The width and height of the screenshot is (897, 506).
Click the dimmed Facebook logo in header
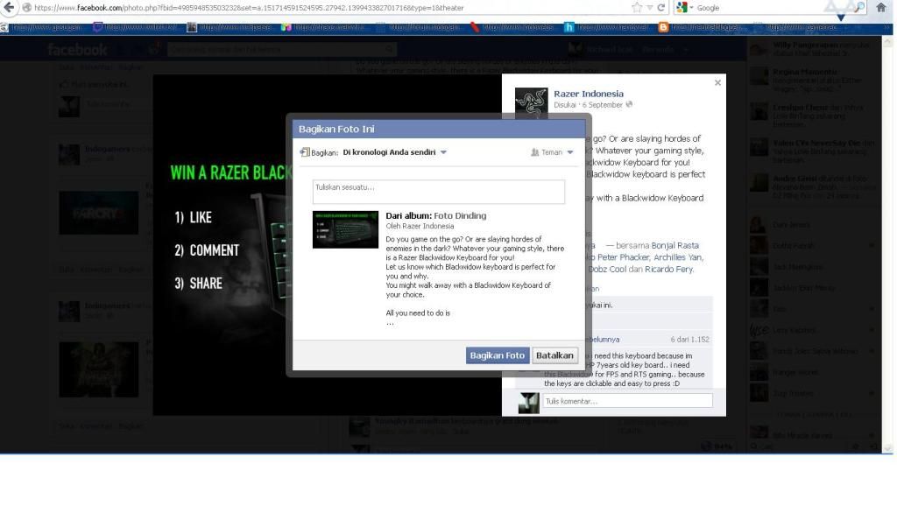(77, 50)
